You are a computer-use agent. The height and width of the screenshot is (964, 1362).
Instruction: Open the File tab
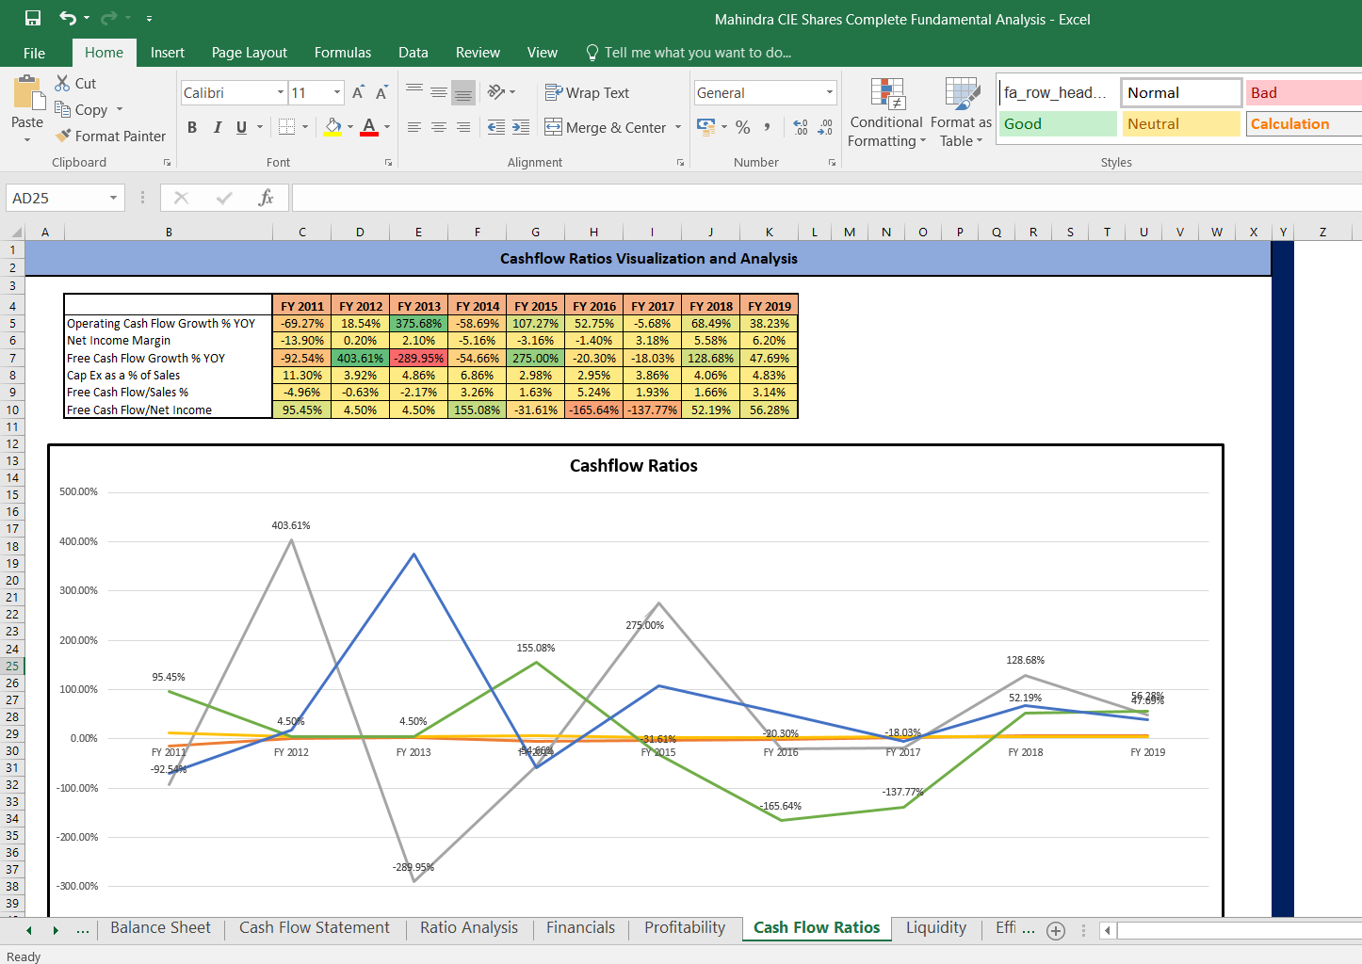coord(34,53)
